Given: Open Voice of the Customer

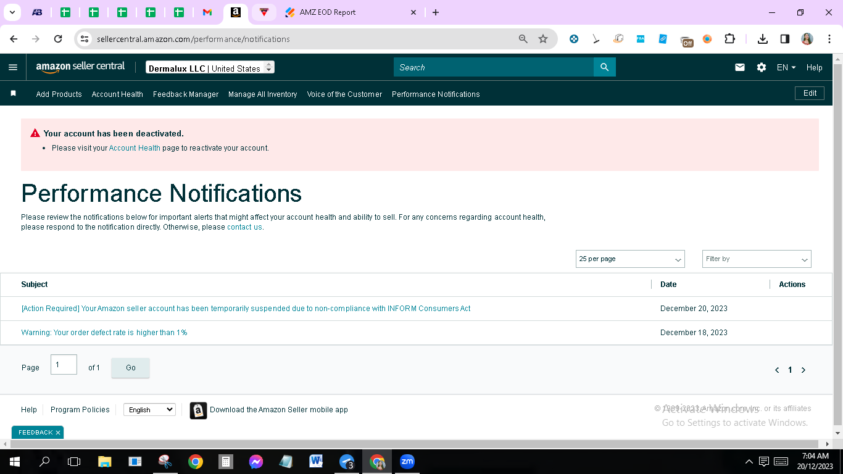Looking at the screenshot, I should point(344,94).
